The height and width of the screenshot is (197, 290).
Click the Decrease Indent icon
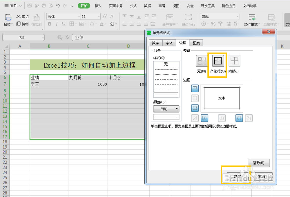[x=147, y=17]
